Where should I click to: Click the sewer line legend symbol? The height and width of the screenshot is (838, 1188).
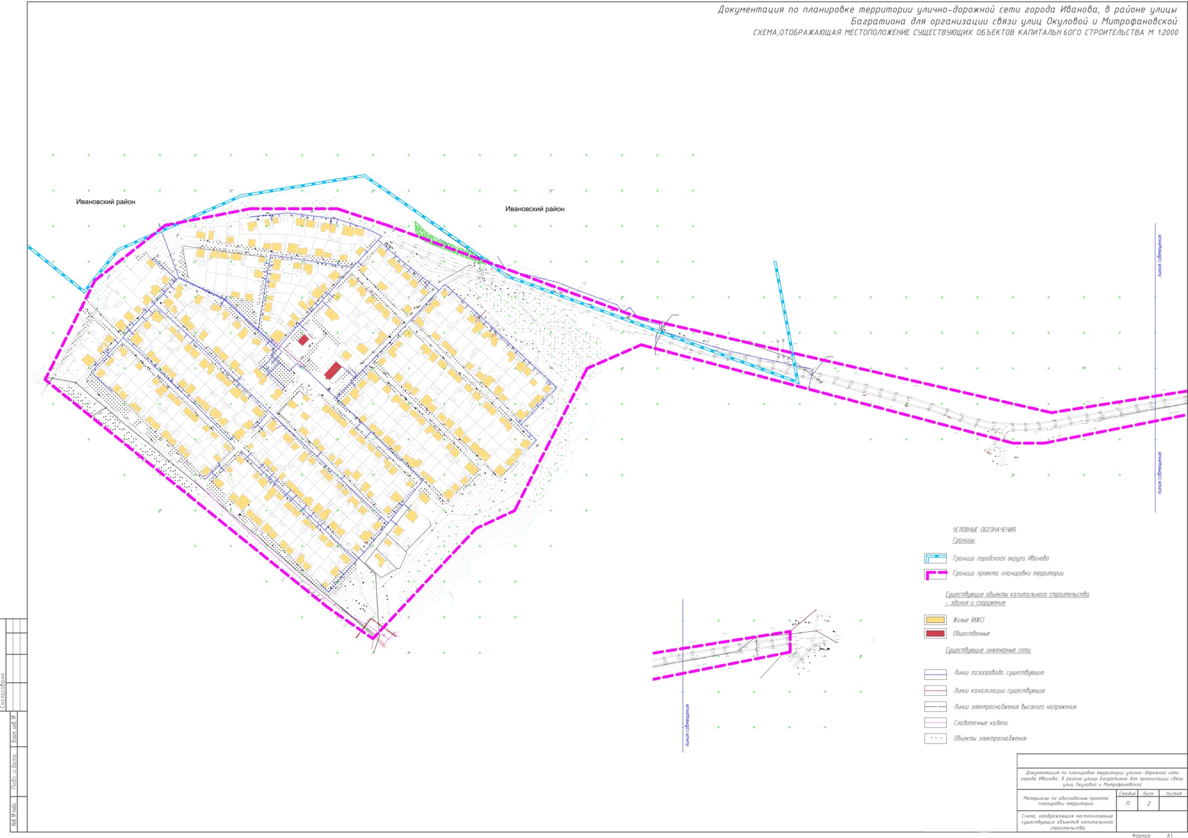[935, 691]
